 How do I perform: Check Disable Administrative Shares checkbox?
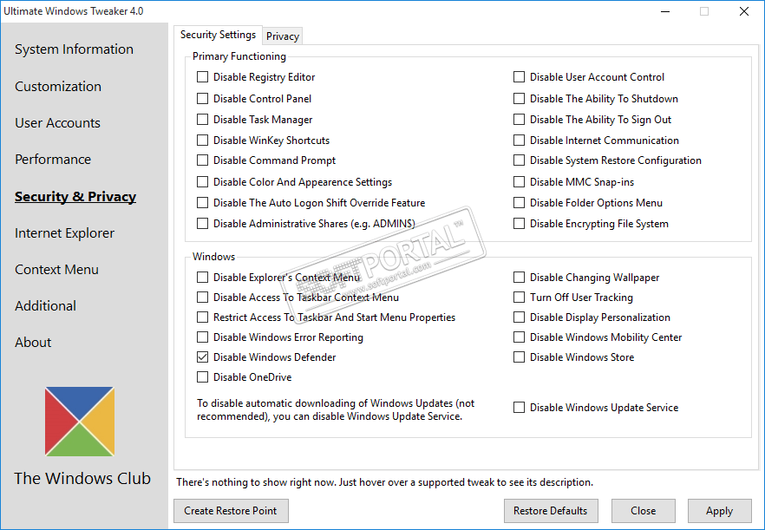pyautogui.click(x=202, y=224)
